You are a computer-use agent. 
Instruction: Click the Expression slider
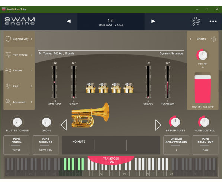(x=168, y=82)
